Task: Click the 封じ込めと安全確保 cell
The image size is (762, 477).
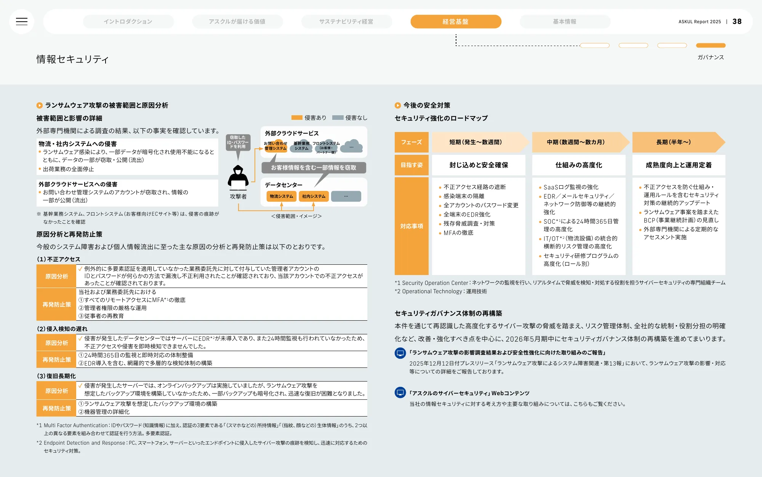Action: coord(479,165)
